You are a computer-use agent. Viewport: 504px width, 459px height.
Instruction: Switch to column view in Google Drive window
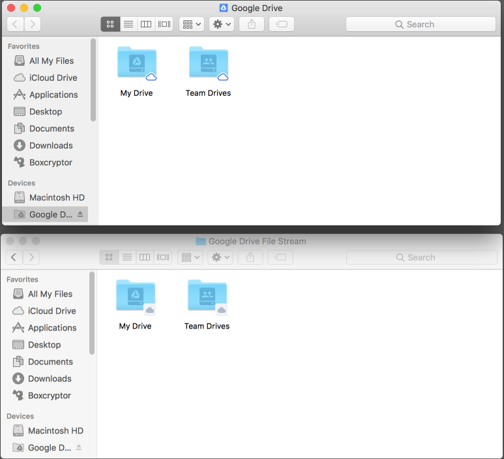point(146,24)
